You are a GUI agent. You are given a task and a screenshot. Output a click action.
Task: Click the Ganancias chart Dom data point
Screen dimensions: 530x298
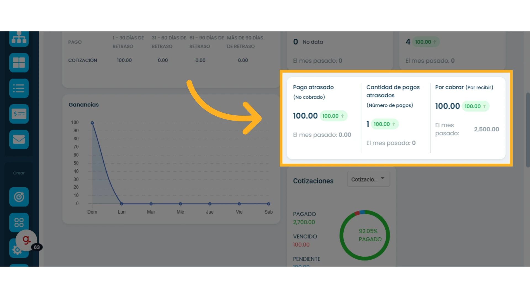92,123
